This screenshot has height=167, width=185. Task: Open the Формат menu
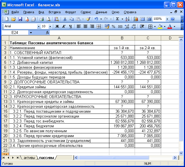tap(70, 12)
